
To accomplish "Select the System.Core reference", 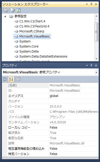I will pyautogui.click(x=29, y=46).
